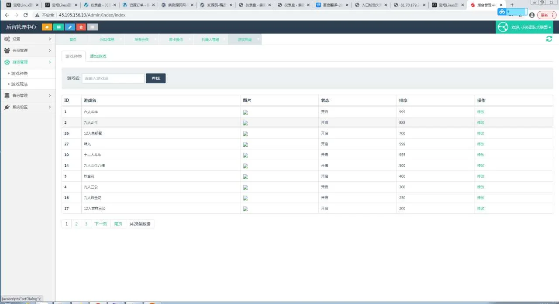Click the Chrome profile avatar icon

click(531, 15)
